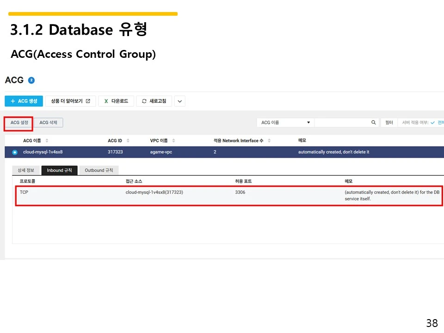Sort by the ACG ID column arrows
Image resolution: width=444 pixels, height=333 pixels.
128,141
